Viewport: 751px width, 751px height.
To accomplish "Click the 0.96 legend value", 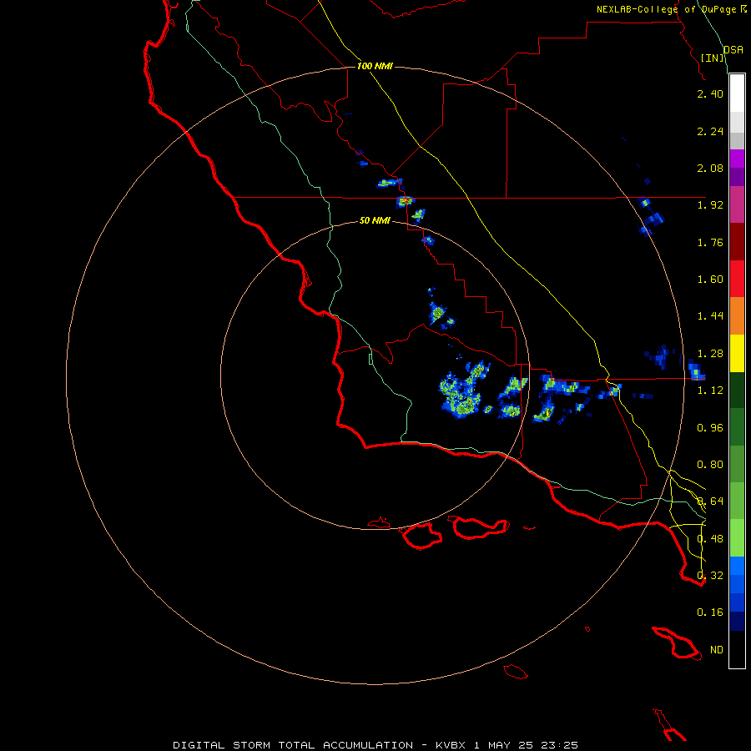I will point(710,428).
